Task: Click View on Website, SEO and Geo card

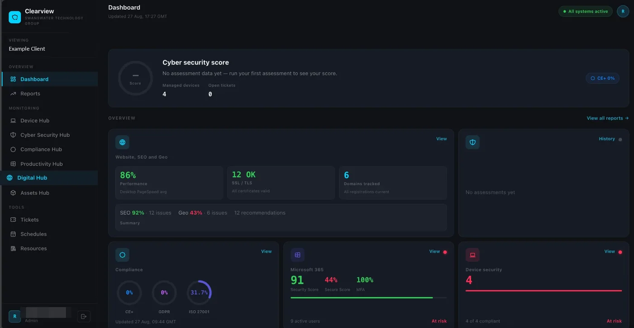Action: [x=442, y=139]
